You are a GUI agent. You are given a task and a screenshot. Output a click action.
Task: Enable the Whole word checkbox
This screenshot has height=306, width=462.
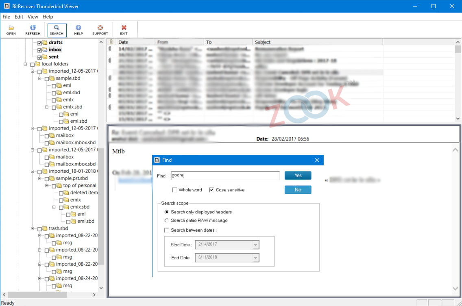(x=174, y=190)
